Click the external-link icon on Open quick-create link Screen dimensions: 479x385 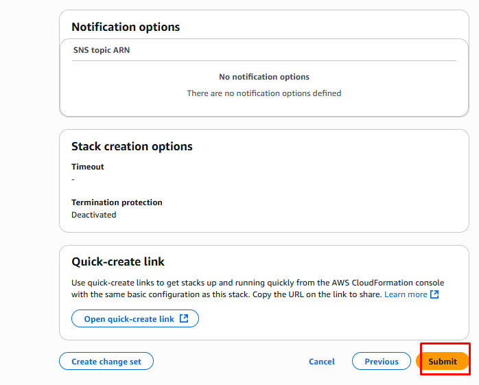pyautogui.click(x=184, y=319)
